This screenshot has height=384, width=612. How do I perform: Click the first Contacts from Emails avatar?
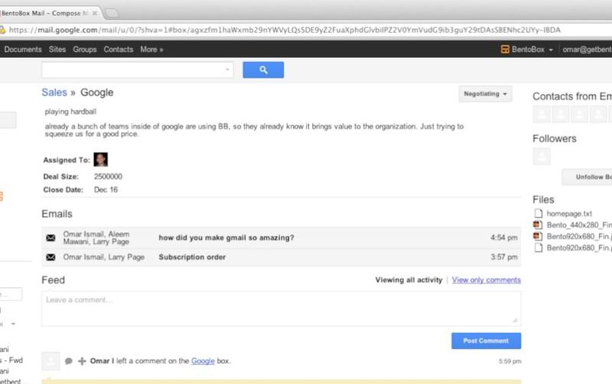[542, 115]
